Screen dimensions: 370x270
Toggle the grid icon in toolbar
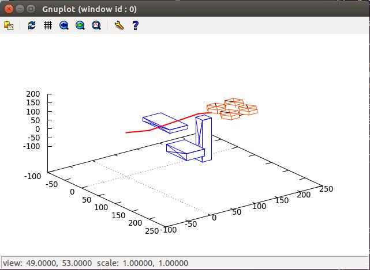coord(48,25)
